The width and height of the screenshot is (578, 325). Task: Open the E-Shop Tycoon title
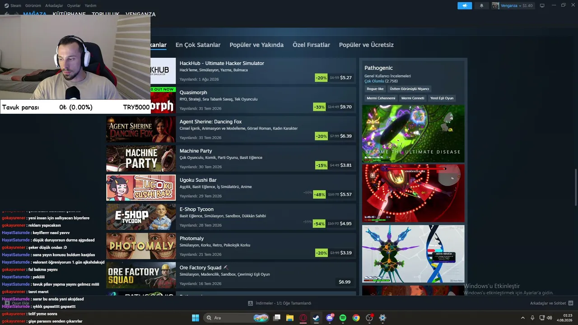196,209
